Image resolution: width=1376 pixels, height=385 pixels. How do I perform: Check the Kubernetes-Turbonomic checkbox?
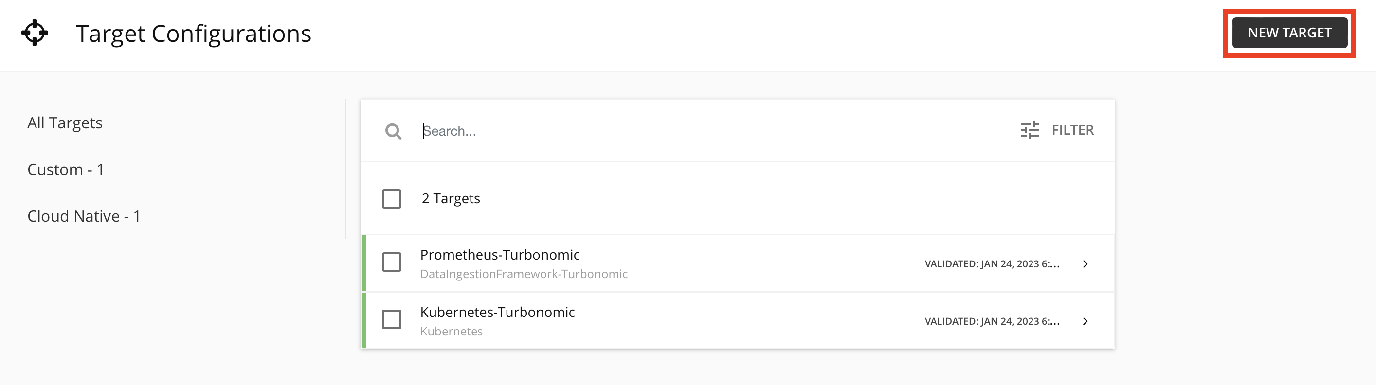pos(392,320)
